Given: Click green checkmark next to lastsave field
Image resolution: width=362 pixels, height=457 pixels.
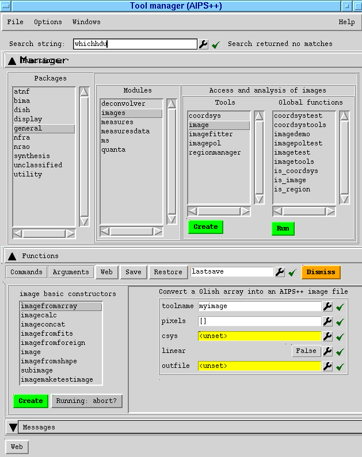Looking at the screenshot, I should [x=292, y=272].
